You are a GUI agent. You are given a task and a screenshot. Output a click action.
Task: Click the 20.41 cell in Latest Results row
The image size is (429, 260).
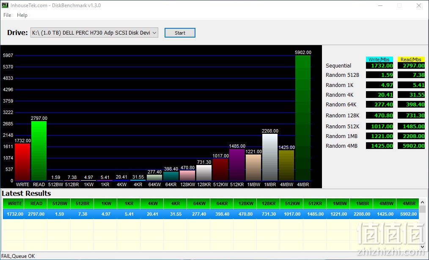pyautogui.click(x=152, y=214)
